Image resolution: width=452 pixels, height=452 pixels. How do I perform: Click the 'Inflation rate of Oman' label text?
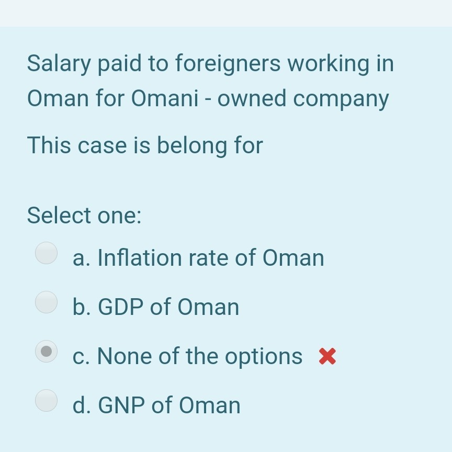pyautogui.click(x=198, y=257)
